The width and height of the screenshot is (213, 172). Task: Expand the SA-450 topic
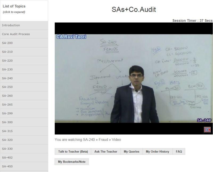point(24,166)
